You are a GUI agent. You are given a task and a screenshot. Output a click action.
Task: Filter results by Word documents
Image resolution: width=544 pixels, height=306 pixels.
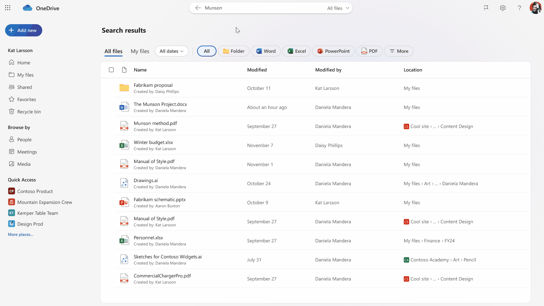(266, 51)
